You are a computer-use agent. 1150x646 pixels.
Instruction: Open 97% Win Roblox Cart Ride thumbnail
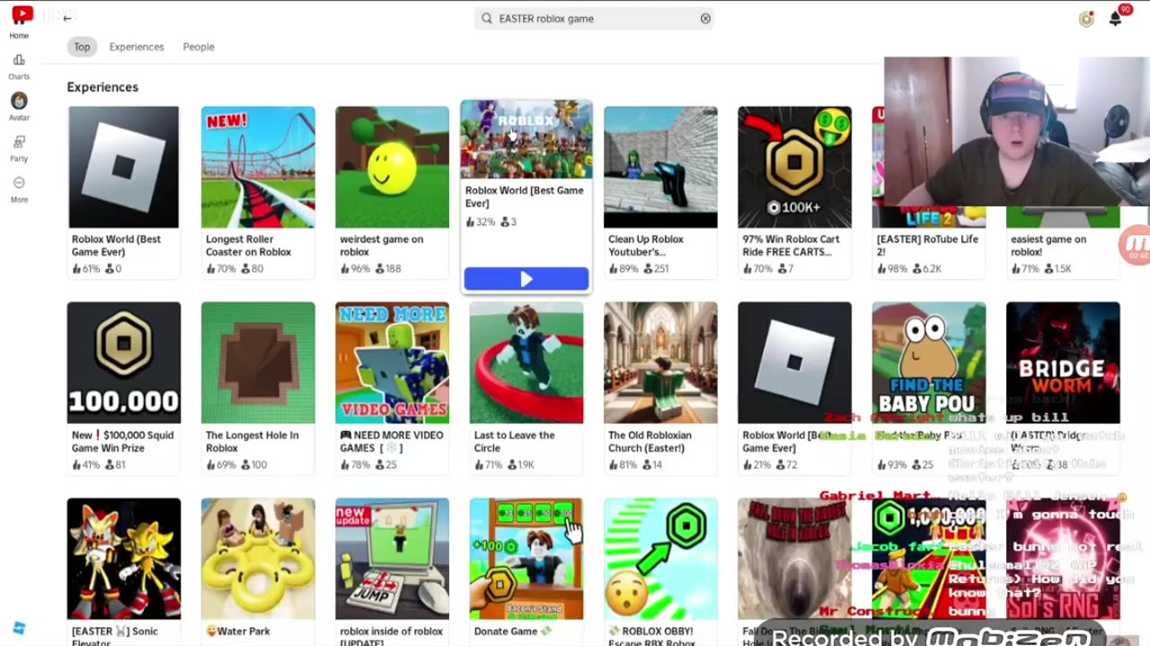tap(794, 167)
